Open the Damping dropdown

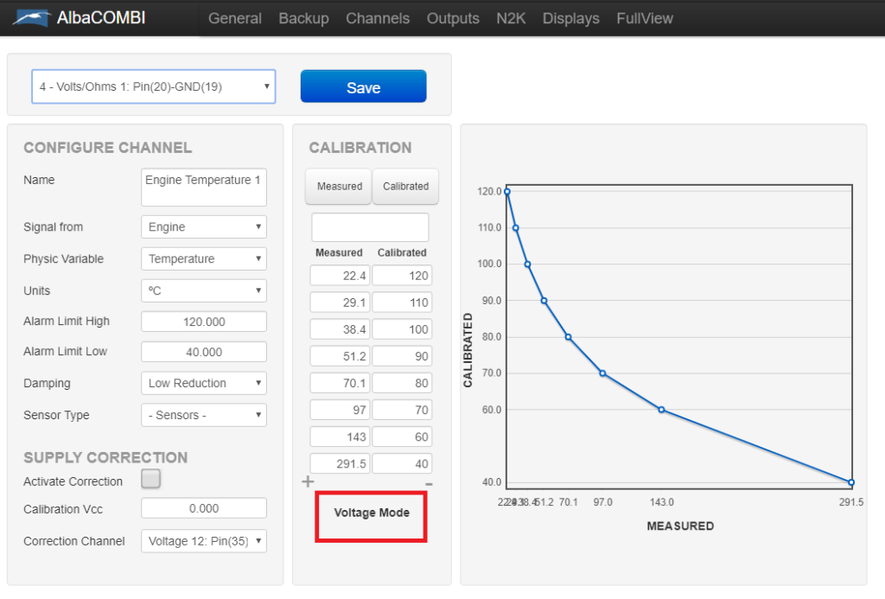pyautogui.click(x=204, y=383)
